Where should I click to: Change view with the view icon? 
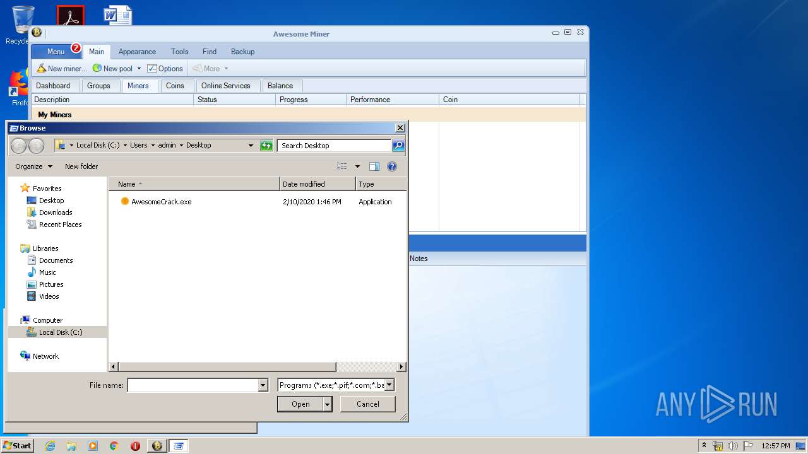(x=342, y=166)
